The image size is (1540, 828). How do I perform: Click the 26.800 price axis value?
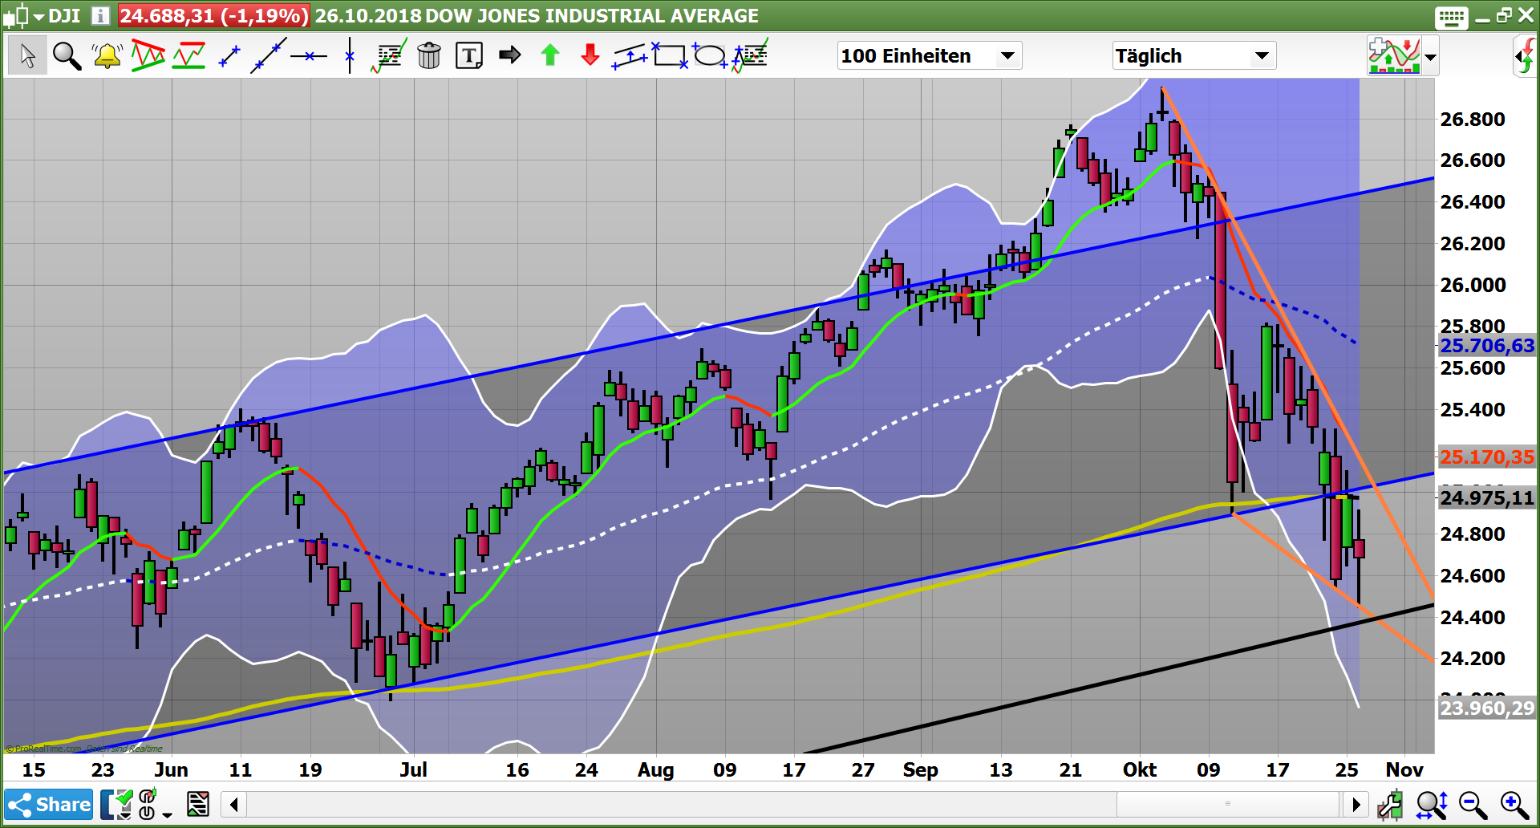coord(1473,120)
